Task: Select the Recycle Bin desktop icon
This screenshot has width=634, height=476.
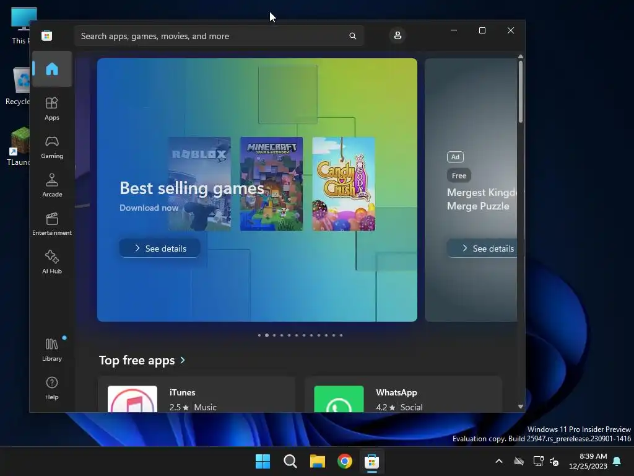Action: pos(17,87)
